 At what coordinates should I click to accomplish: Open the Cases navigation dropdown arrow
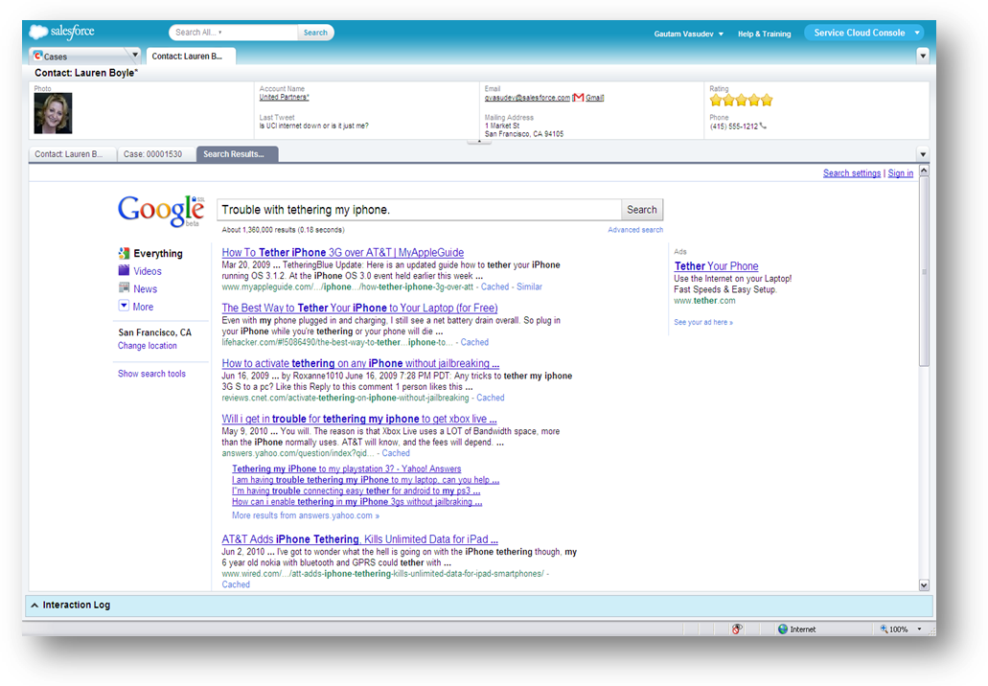134,56
